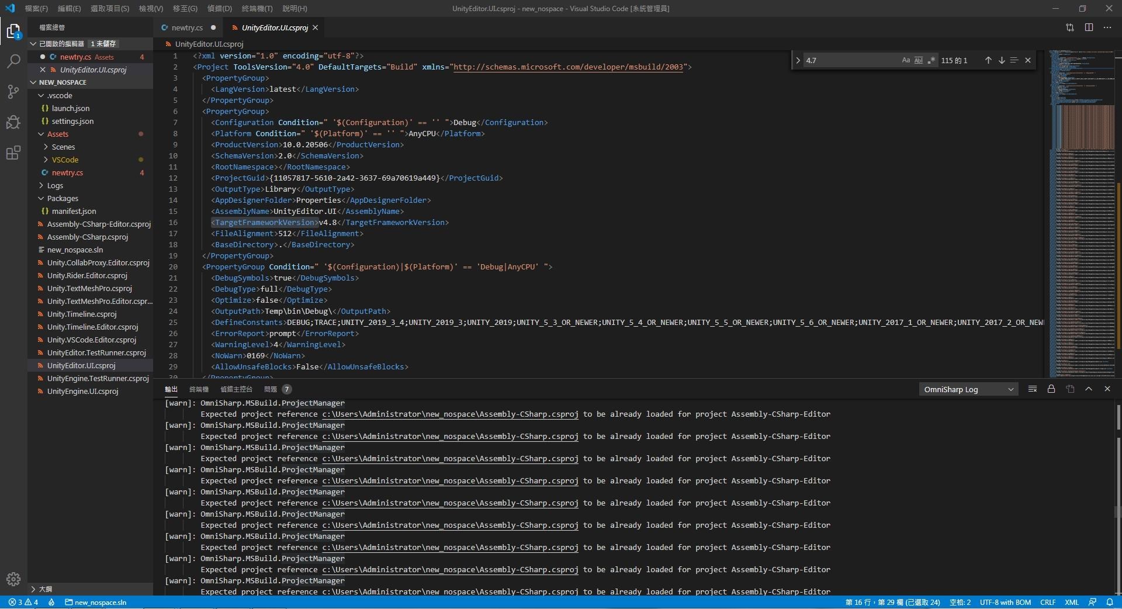Clear the output panel log
This screenshot has height=609, width=1122.
[x=1033, y=389]
